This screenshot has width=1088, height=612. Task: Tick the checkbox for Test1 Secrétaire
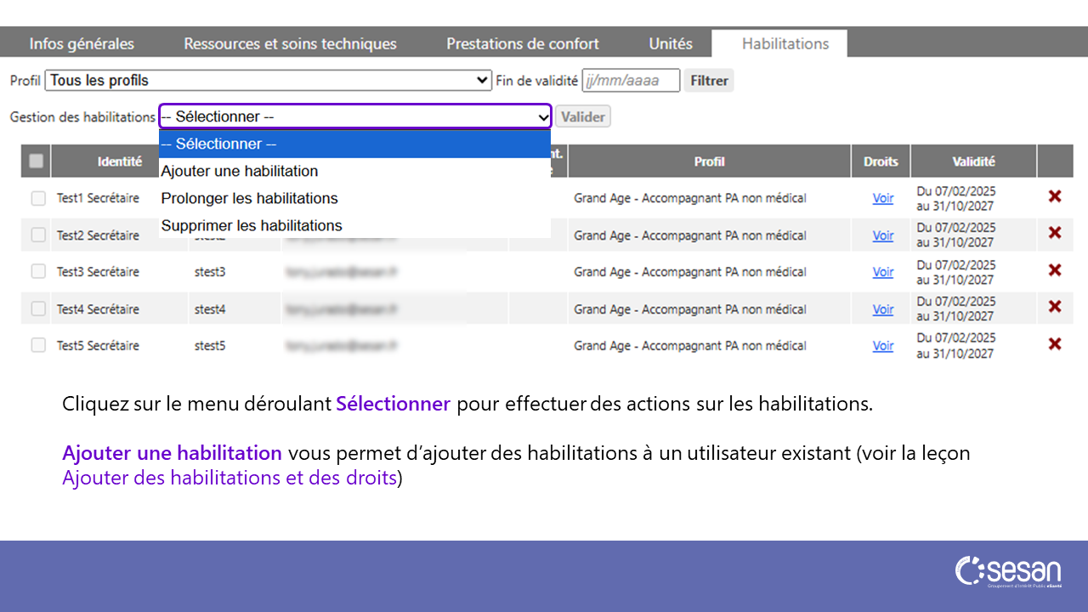point(38,198)
